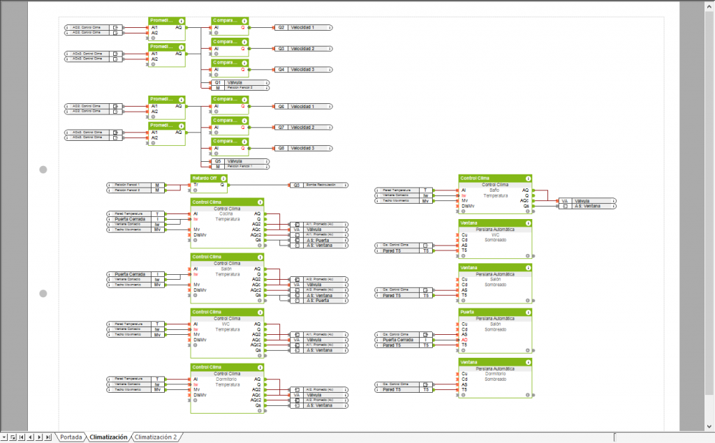Image resolution: width=715 pixels, height=443 pixels.
Task: Click add-input circle on WC Ventana block
Action: pyautogui.click(x=462, y=256)
